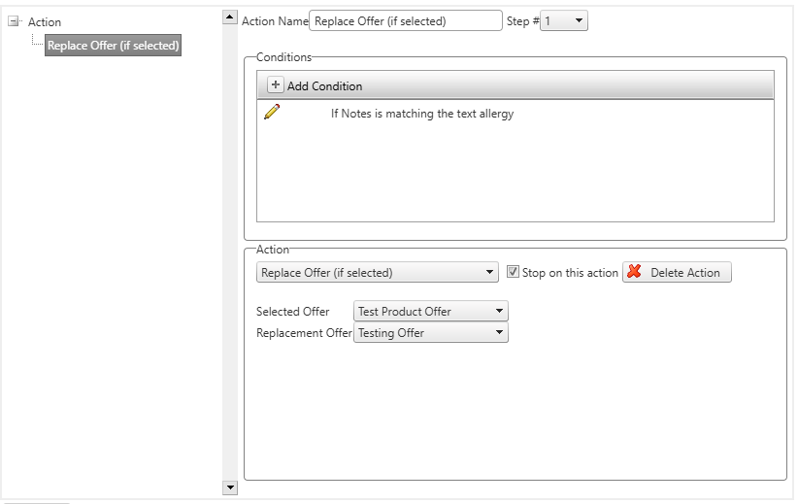Click the red X Delete Action icon
The width and height of the screenshot is (798, 504).
pos(634,271)
